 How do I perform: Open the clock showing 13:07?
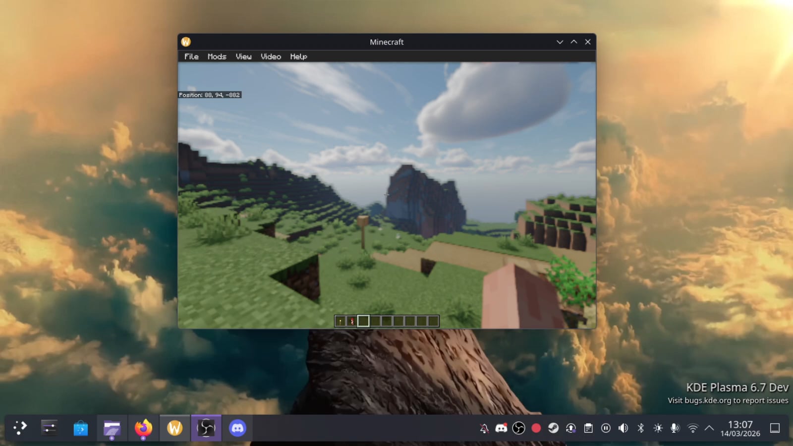(x=740, y=428)
